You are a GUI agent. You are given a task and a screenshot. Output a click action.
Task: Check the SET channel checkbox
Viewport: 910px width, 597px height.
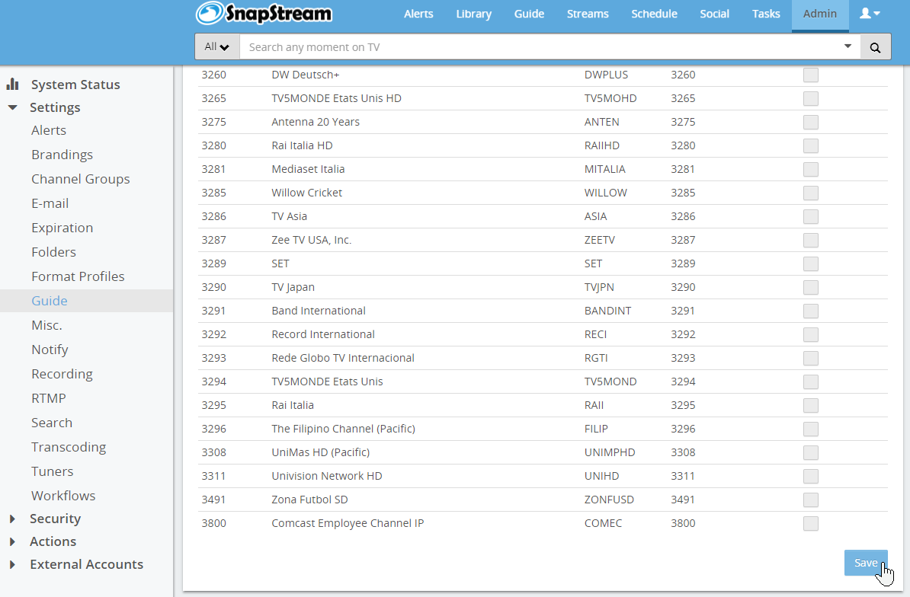[x=811, y=263]
